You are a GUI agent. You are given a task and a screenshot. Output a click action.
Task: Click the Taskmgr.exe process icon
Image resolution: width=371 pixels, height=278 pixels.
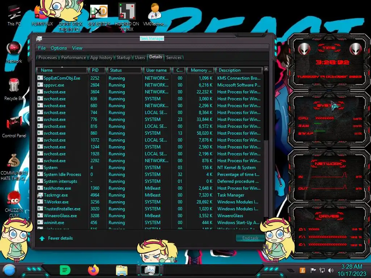click(x=40, y=195)
